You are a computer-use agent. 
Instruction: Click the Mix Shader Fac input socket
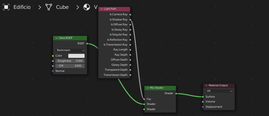(144, 99)
